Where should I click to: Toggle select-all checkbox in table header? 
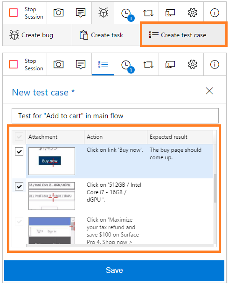click(x=19, y=137)
